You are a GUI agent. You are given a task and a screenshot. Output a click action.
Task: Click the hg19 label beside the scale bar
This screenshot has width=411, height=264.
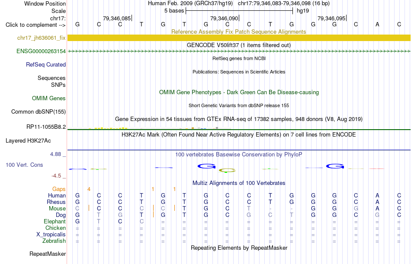[303, 11]
